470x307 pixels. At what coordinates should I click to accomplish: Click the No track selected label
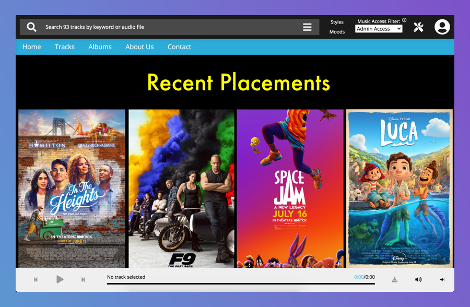[x=126, y=277]
